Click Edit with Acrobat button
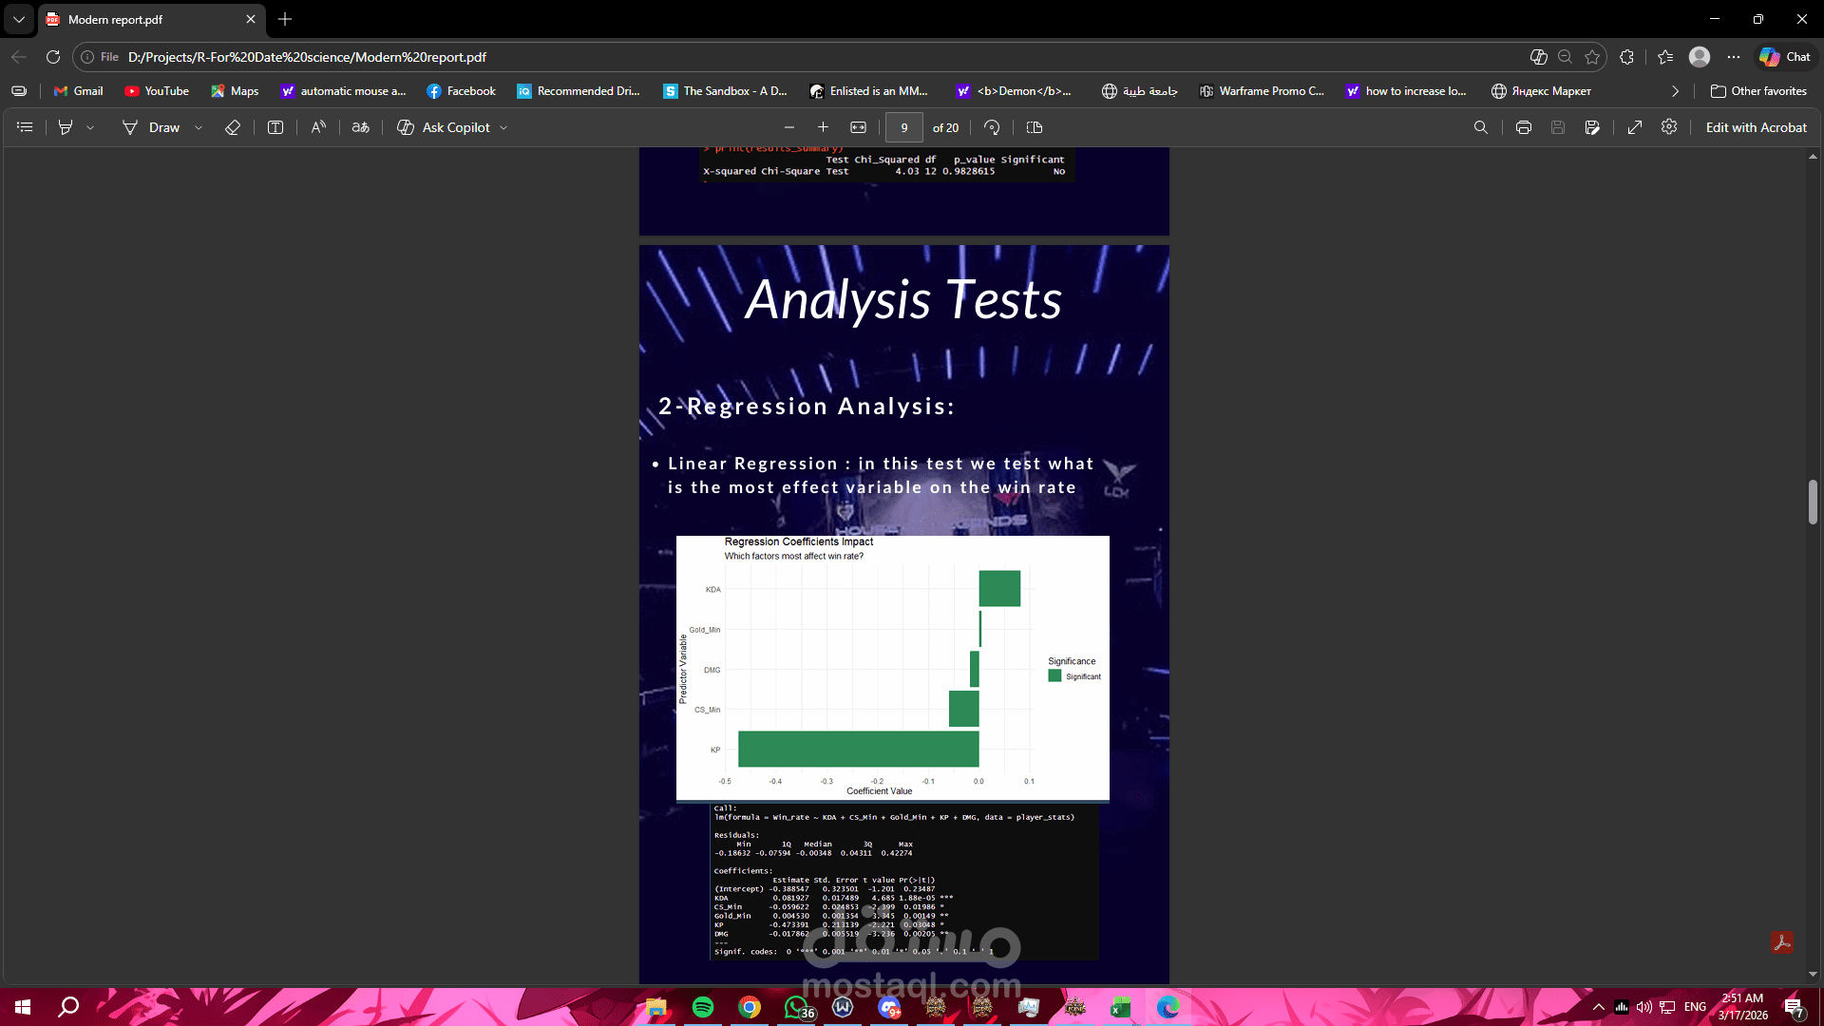 tap(1756, 127)
